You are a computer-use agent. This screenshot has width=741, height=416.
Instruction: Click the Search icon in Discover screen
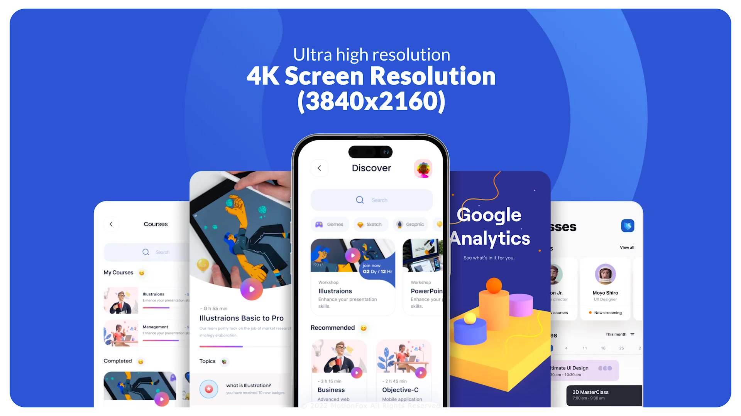tap(359, 199)
